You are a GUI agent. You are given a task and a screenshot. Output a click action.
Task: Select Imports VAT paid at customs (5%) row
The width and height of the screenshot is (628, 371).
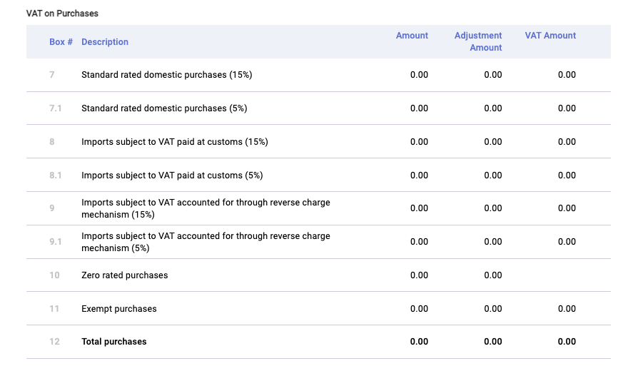click(172, 176)
